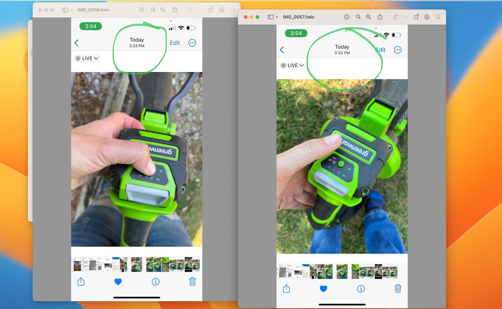Viewport: 502px width, 309px height.
Task: Tap Edit in the 3:33 PM photo screenshot
Action: [380, 50]
